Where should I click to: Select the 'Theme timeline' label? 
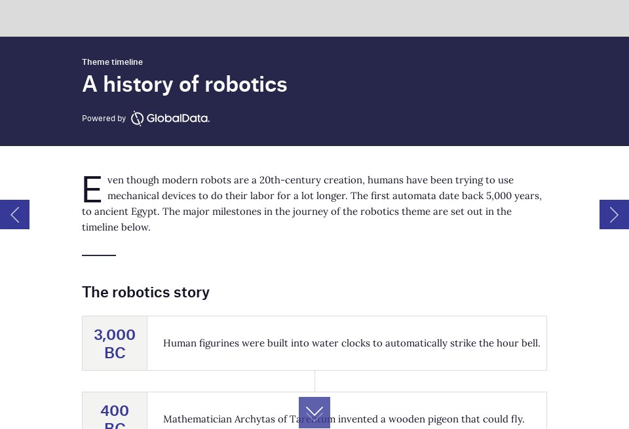112,62
